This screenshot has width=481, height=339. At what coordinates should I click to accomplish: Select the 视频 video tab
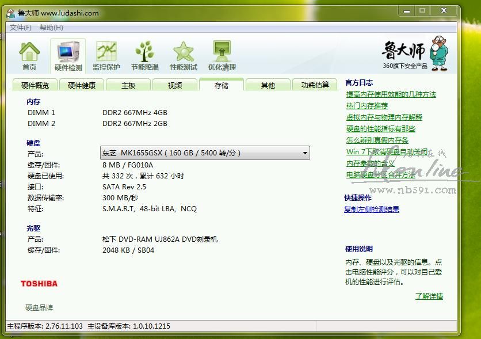tap(175, 85)
